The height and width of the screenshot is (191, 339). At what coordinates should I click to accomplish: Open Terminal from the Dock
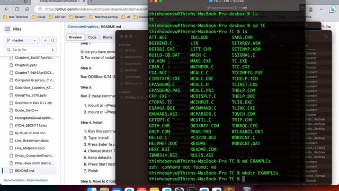[192, 189]
